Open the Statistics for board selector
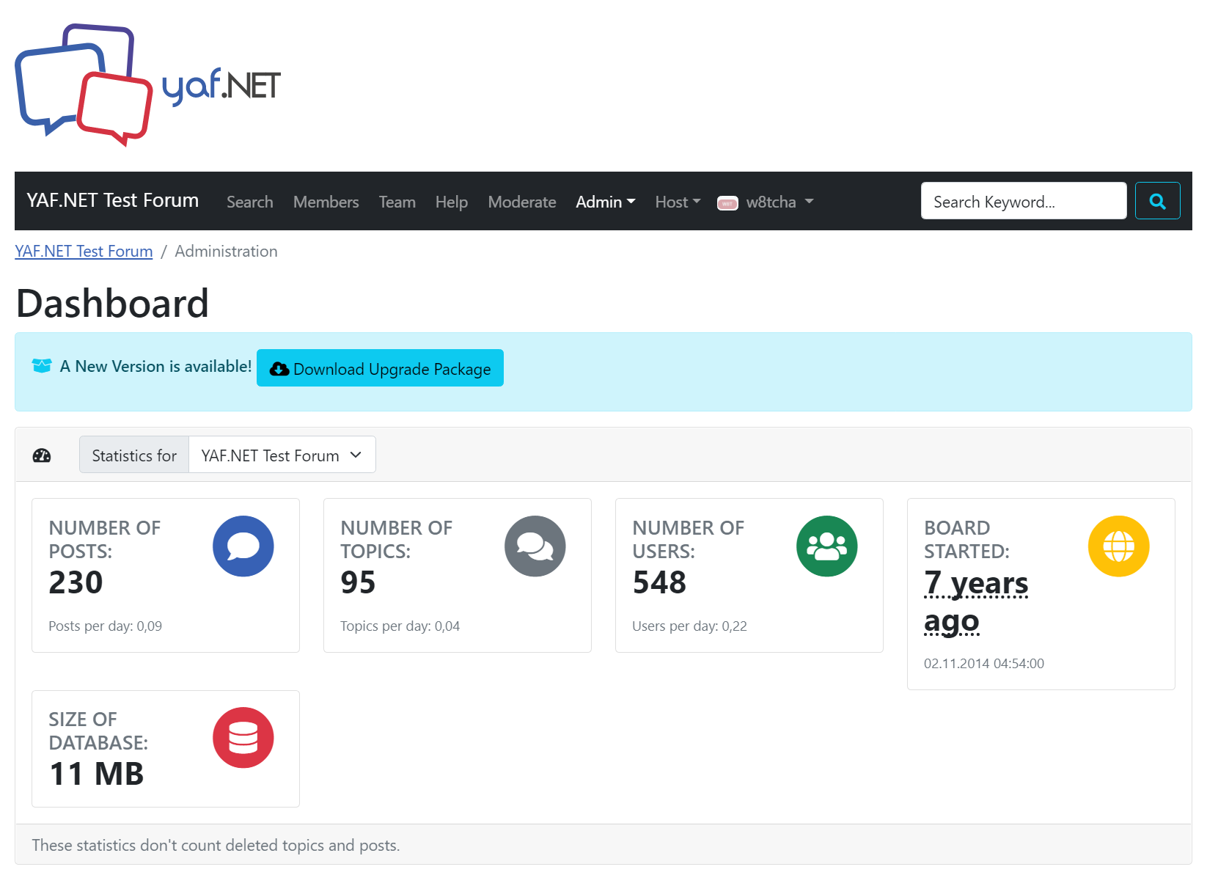 [282, 455]
